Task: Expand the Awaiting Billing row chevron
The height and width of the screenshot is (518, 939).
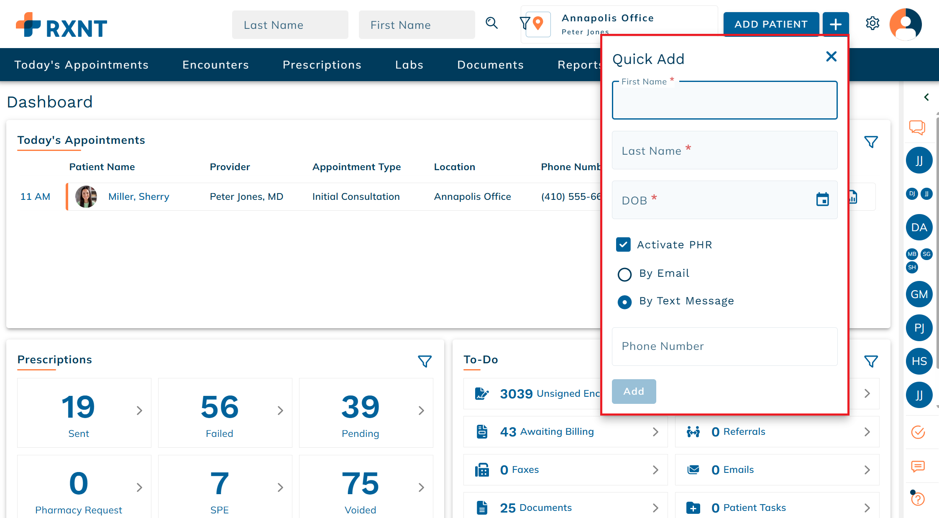Action: (655, 432)
